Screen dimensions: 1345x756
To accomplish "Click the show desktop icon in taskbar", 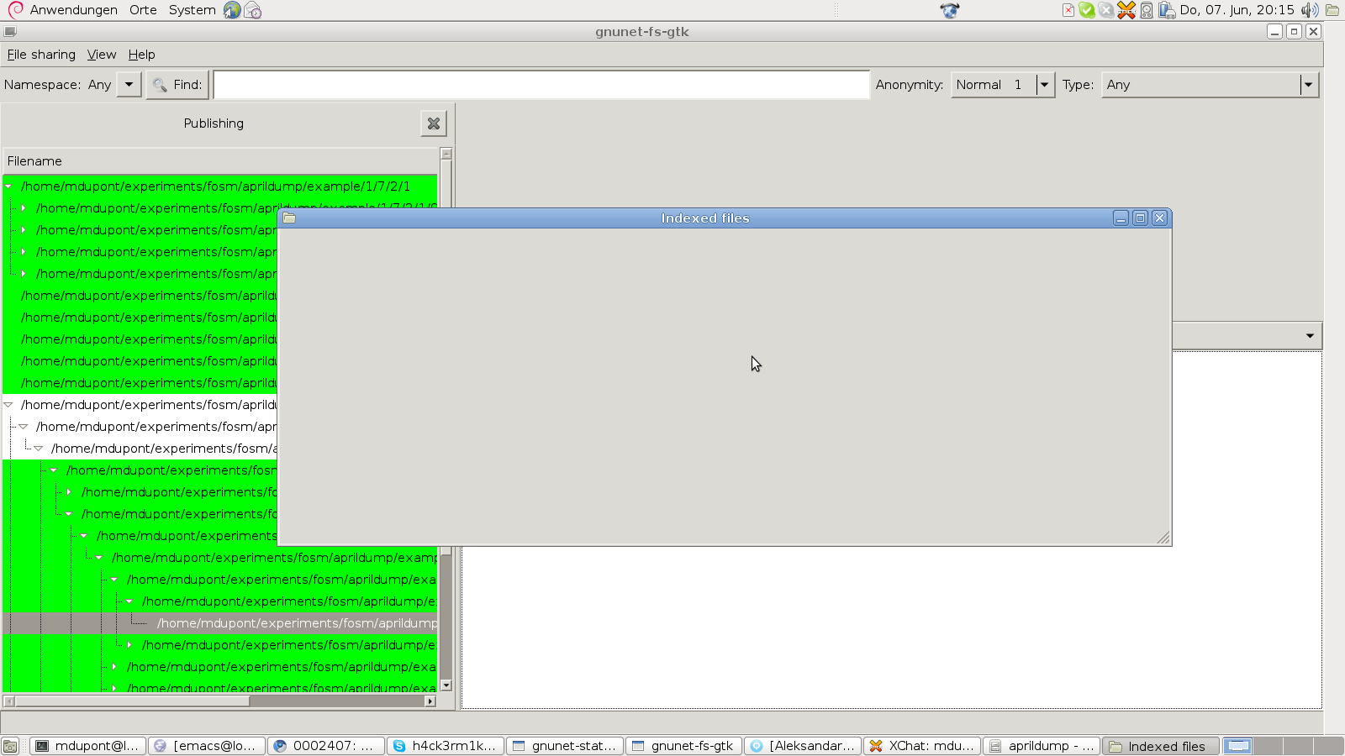I will (10, 746).
